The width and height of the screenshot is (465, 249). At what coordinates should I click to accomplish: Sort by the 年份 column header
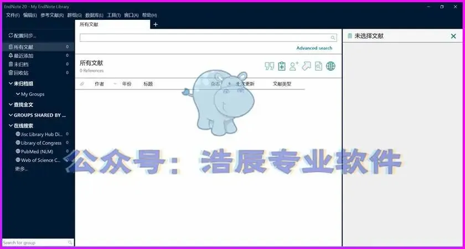[127, 84]
